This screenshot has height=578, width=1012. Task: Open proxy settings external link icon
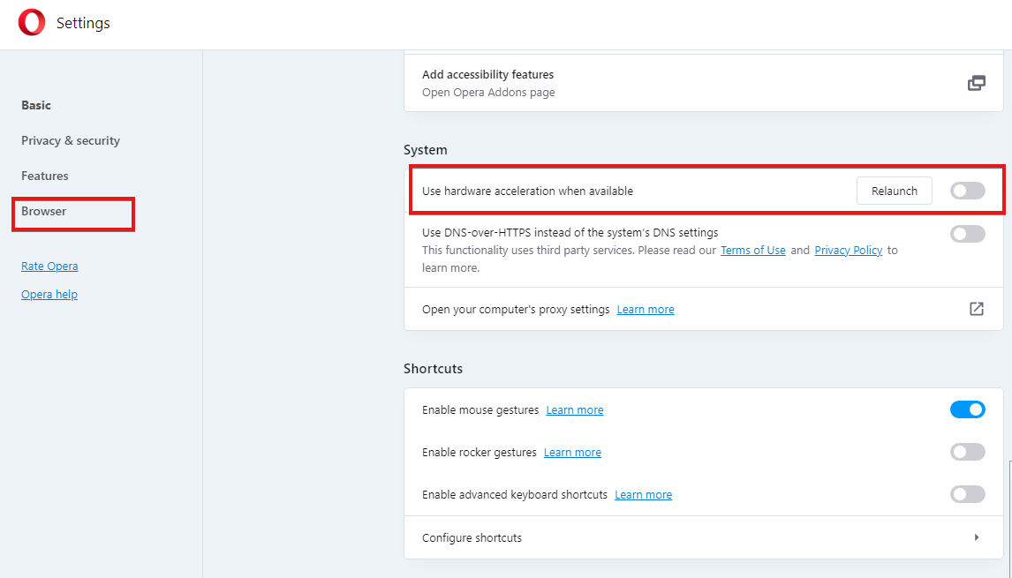(x=977, y=309)
